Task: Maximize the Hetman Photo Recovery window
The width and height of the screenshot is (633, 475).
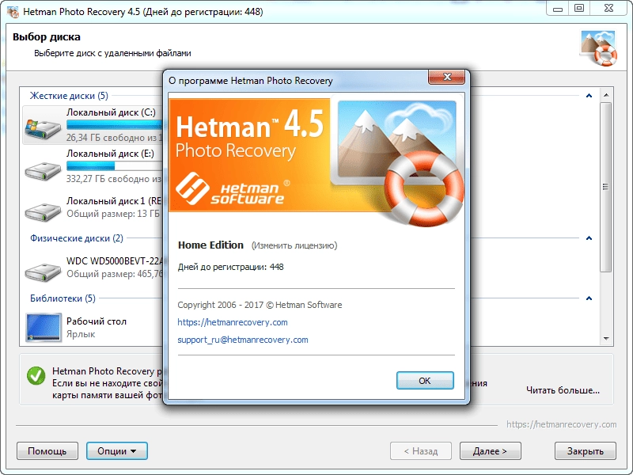Action: pos(579,9)
